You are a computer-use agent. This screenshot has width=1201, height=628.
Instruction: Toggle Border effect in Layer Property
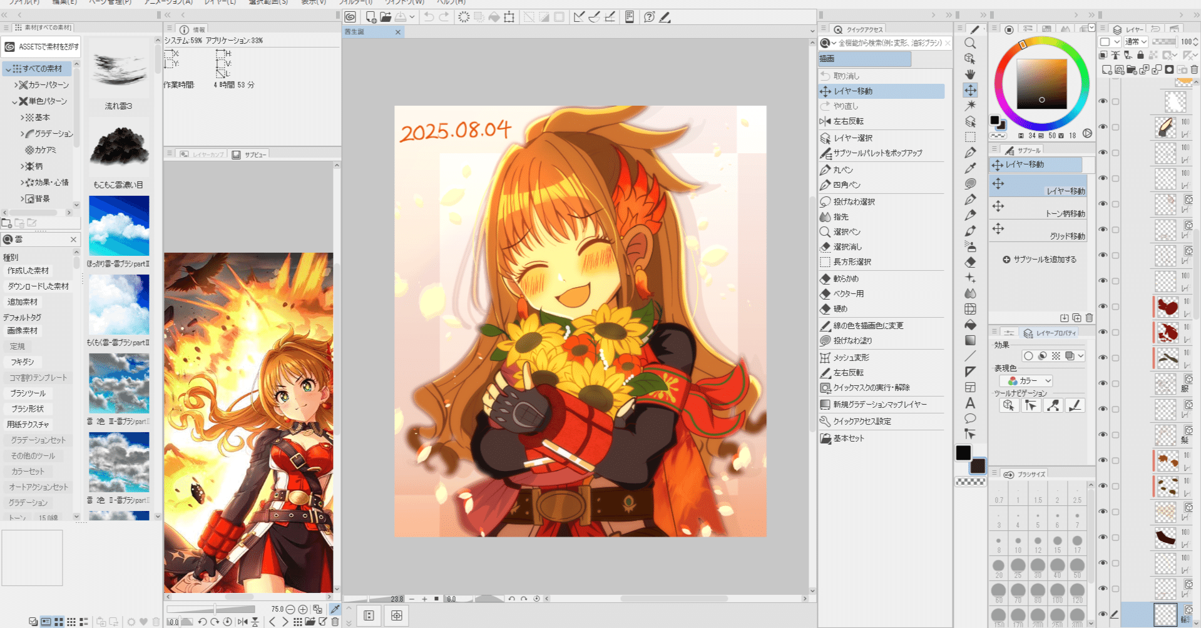pyautogui.click(x=1028, y=356)
